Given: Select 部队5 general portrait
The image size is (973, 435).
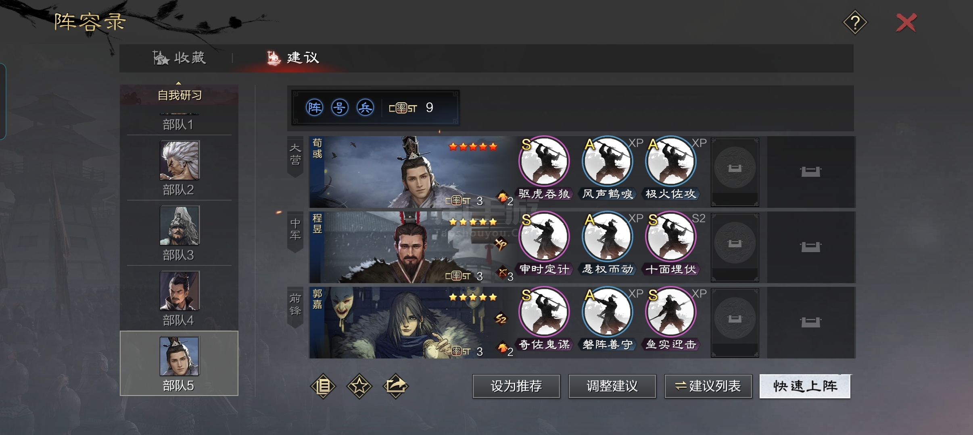Looking at the screenshot, I should tap(179, 356).
